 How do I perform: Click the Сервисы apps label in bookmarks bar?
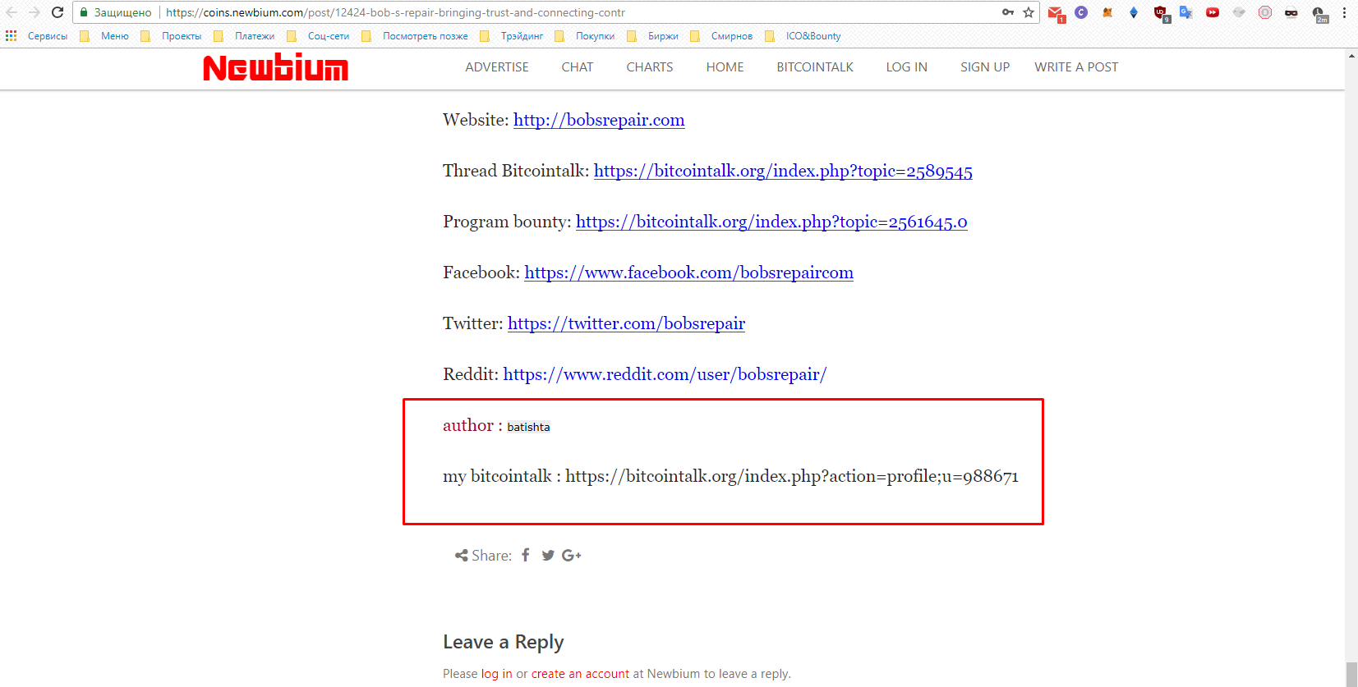click(48, 36)
